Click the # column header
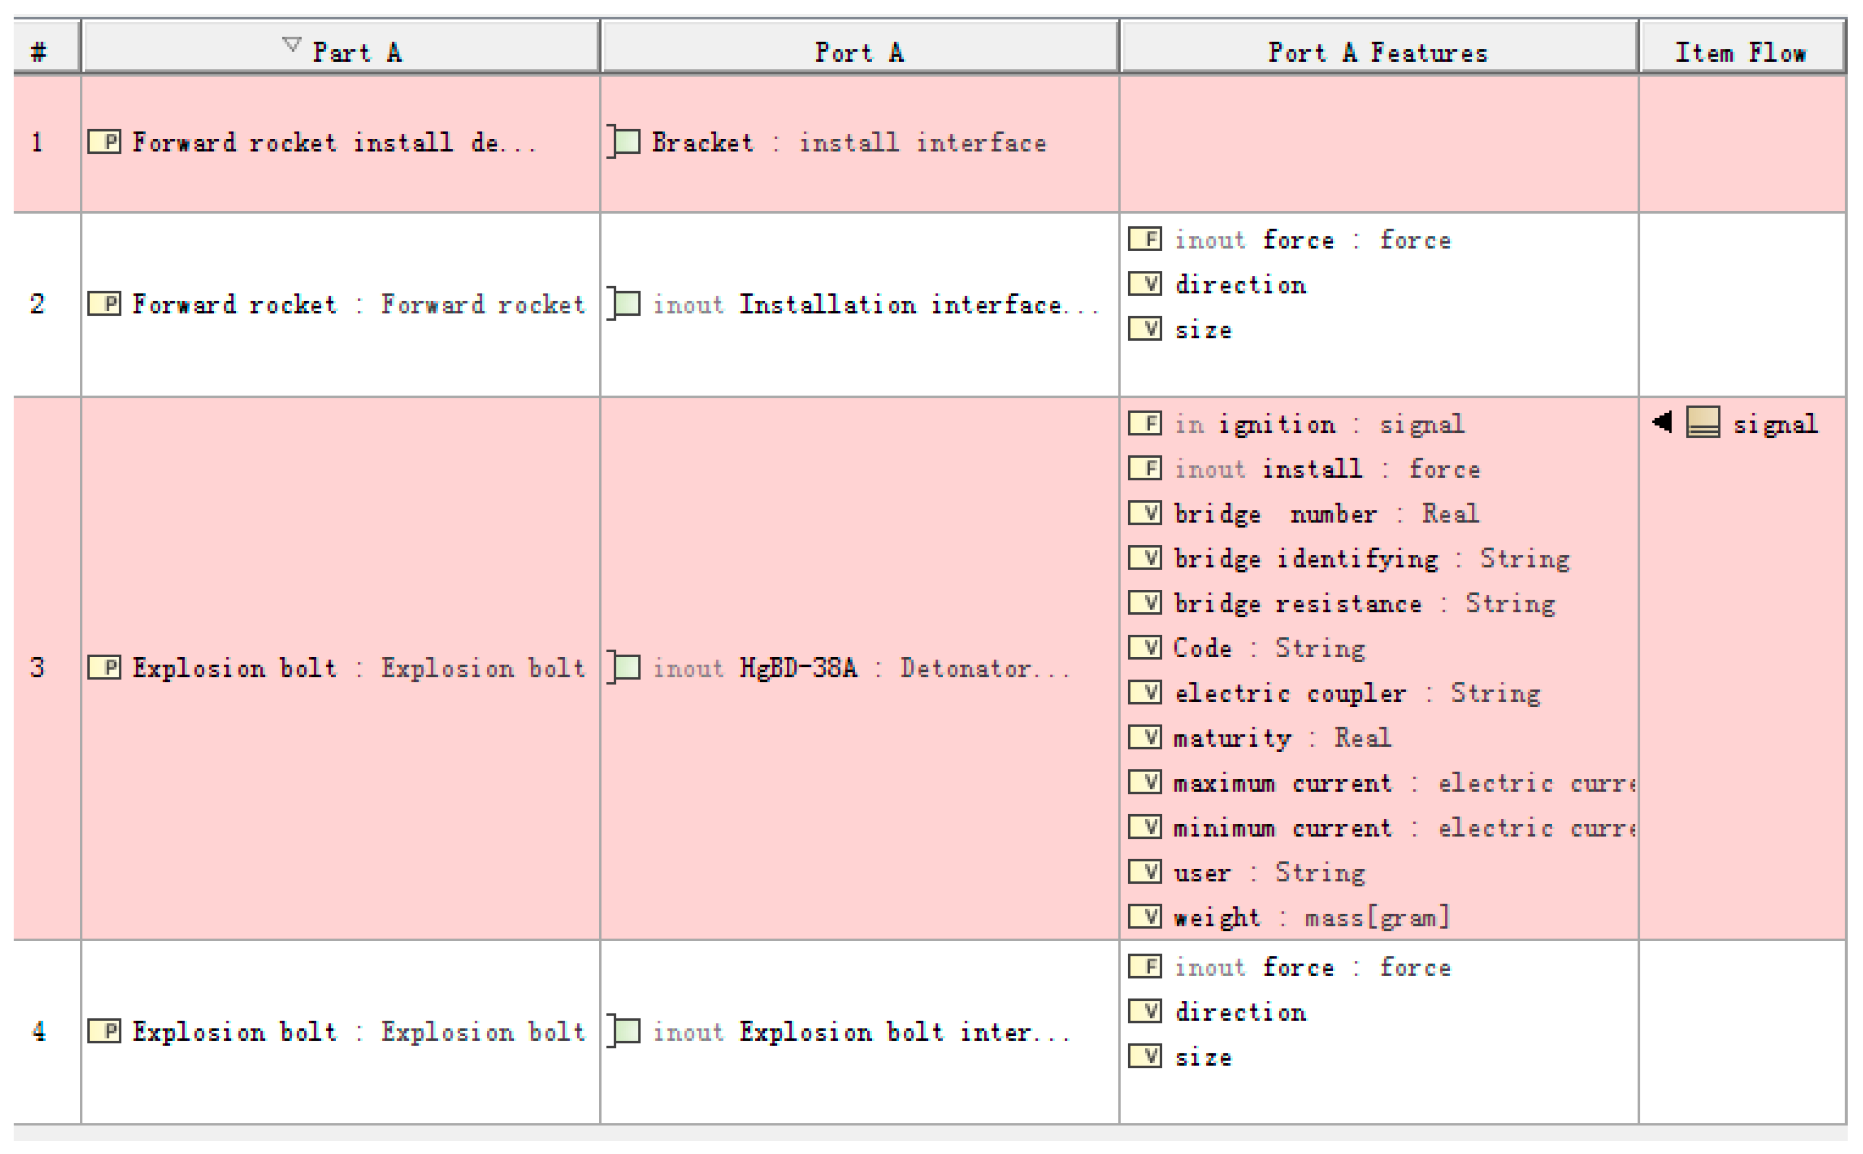This screenshot has height=1154, width=1863. 39,52
